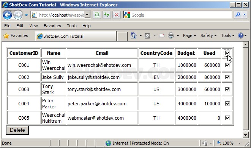Open the Safety dropdown menu
Screen dimensions: 251x148
pyautogui.click(x=208, y=35)
